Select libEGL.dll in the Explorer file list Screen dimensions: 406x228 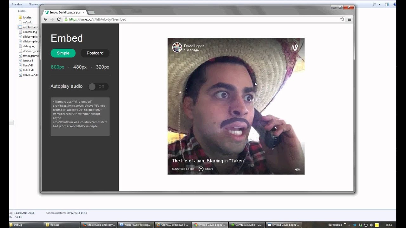(x=28, y=70)
